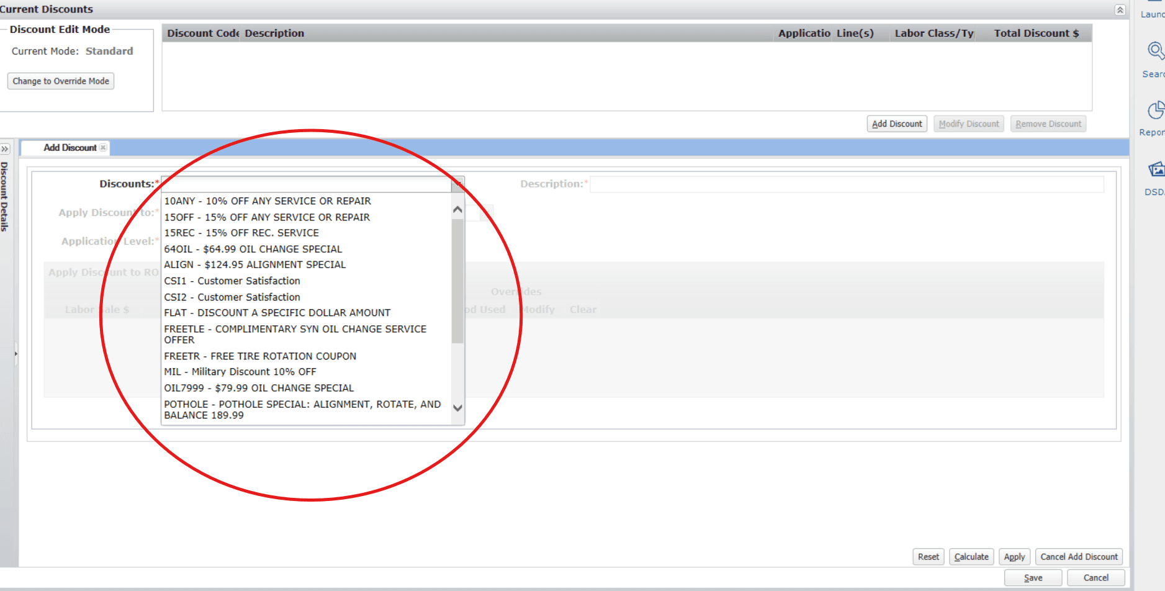Sort by Discount Code column header

202,34
